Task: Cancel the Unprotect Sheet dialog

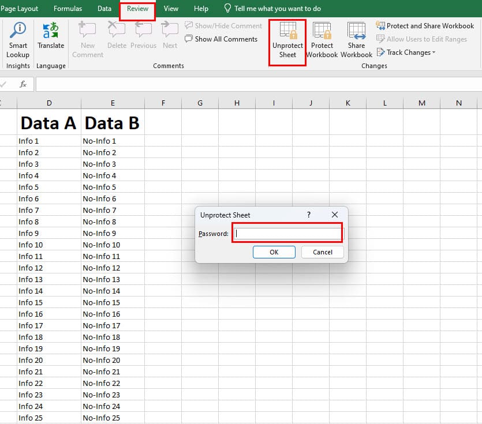Action: tap(322, 252)
